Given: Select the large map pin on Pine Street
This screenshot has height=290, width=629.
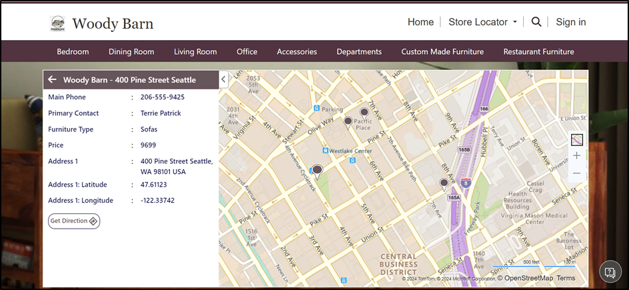Looking at the screenshot, I should pyautogui.click(x=318, y=171).
